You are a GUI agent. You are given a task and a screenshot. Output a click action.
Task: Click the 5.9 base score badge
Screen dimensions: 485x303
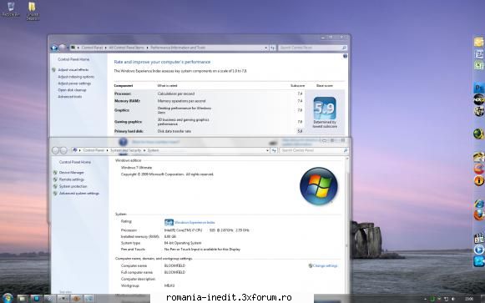coord(325,108)
